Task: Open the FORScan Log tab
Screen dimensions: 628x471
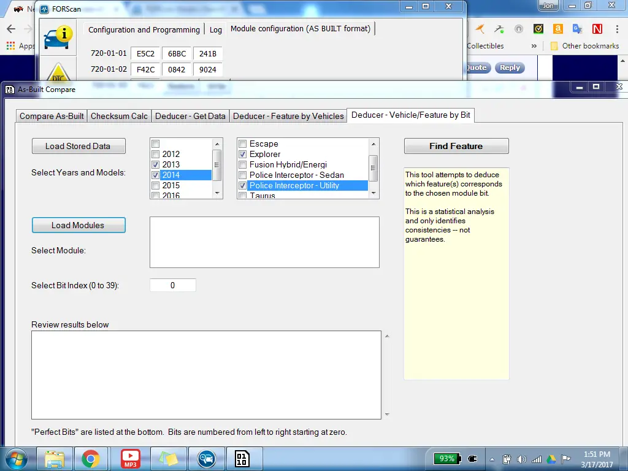Action: tap(215, 29)
